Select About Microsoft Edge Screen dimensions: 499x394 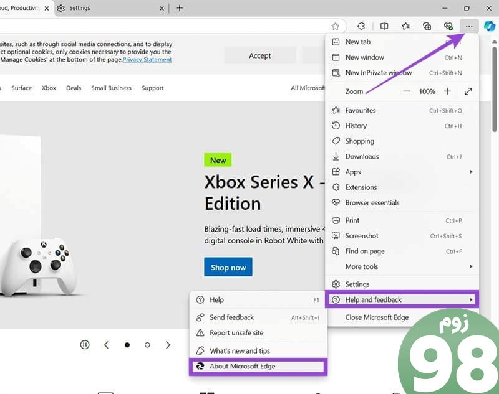coord(258,367)
